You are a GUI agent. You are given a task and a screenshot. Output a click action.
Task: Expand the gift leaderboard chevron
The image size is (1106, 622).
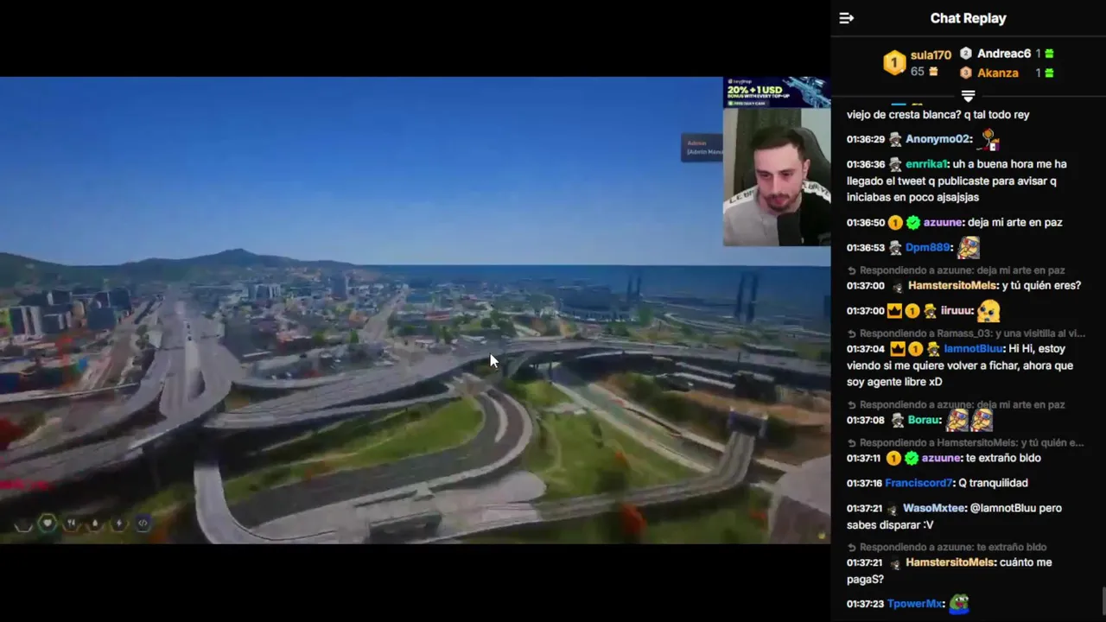968,95
